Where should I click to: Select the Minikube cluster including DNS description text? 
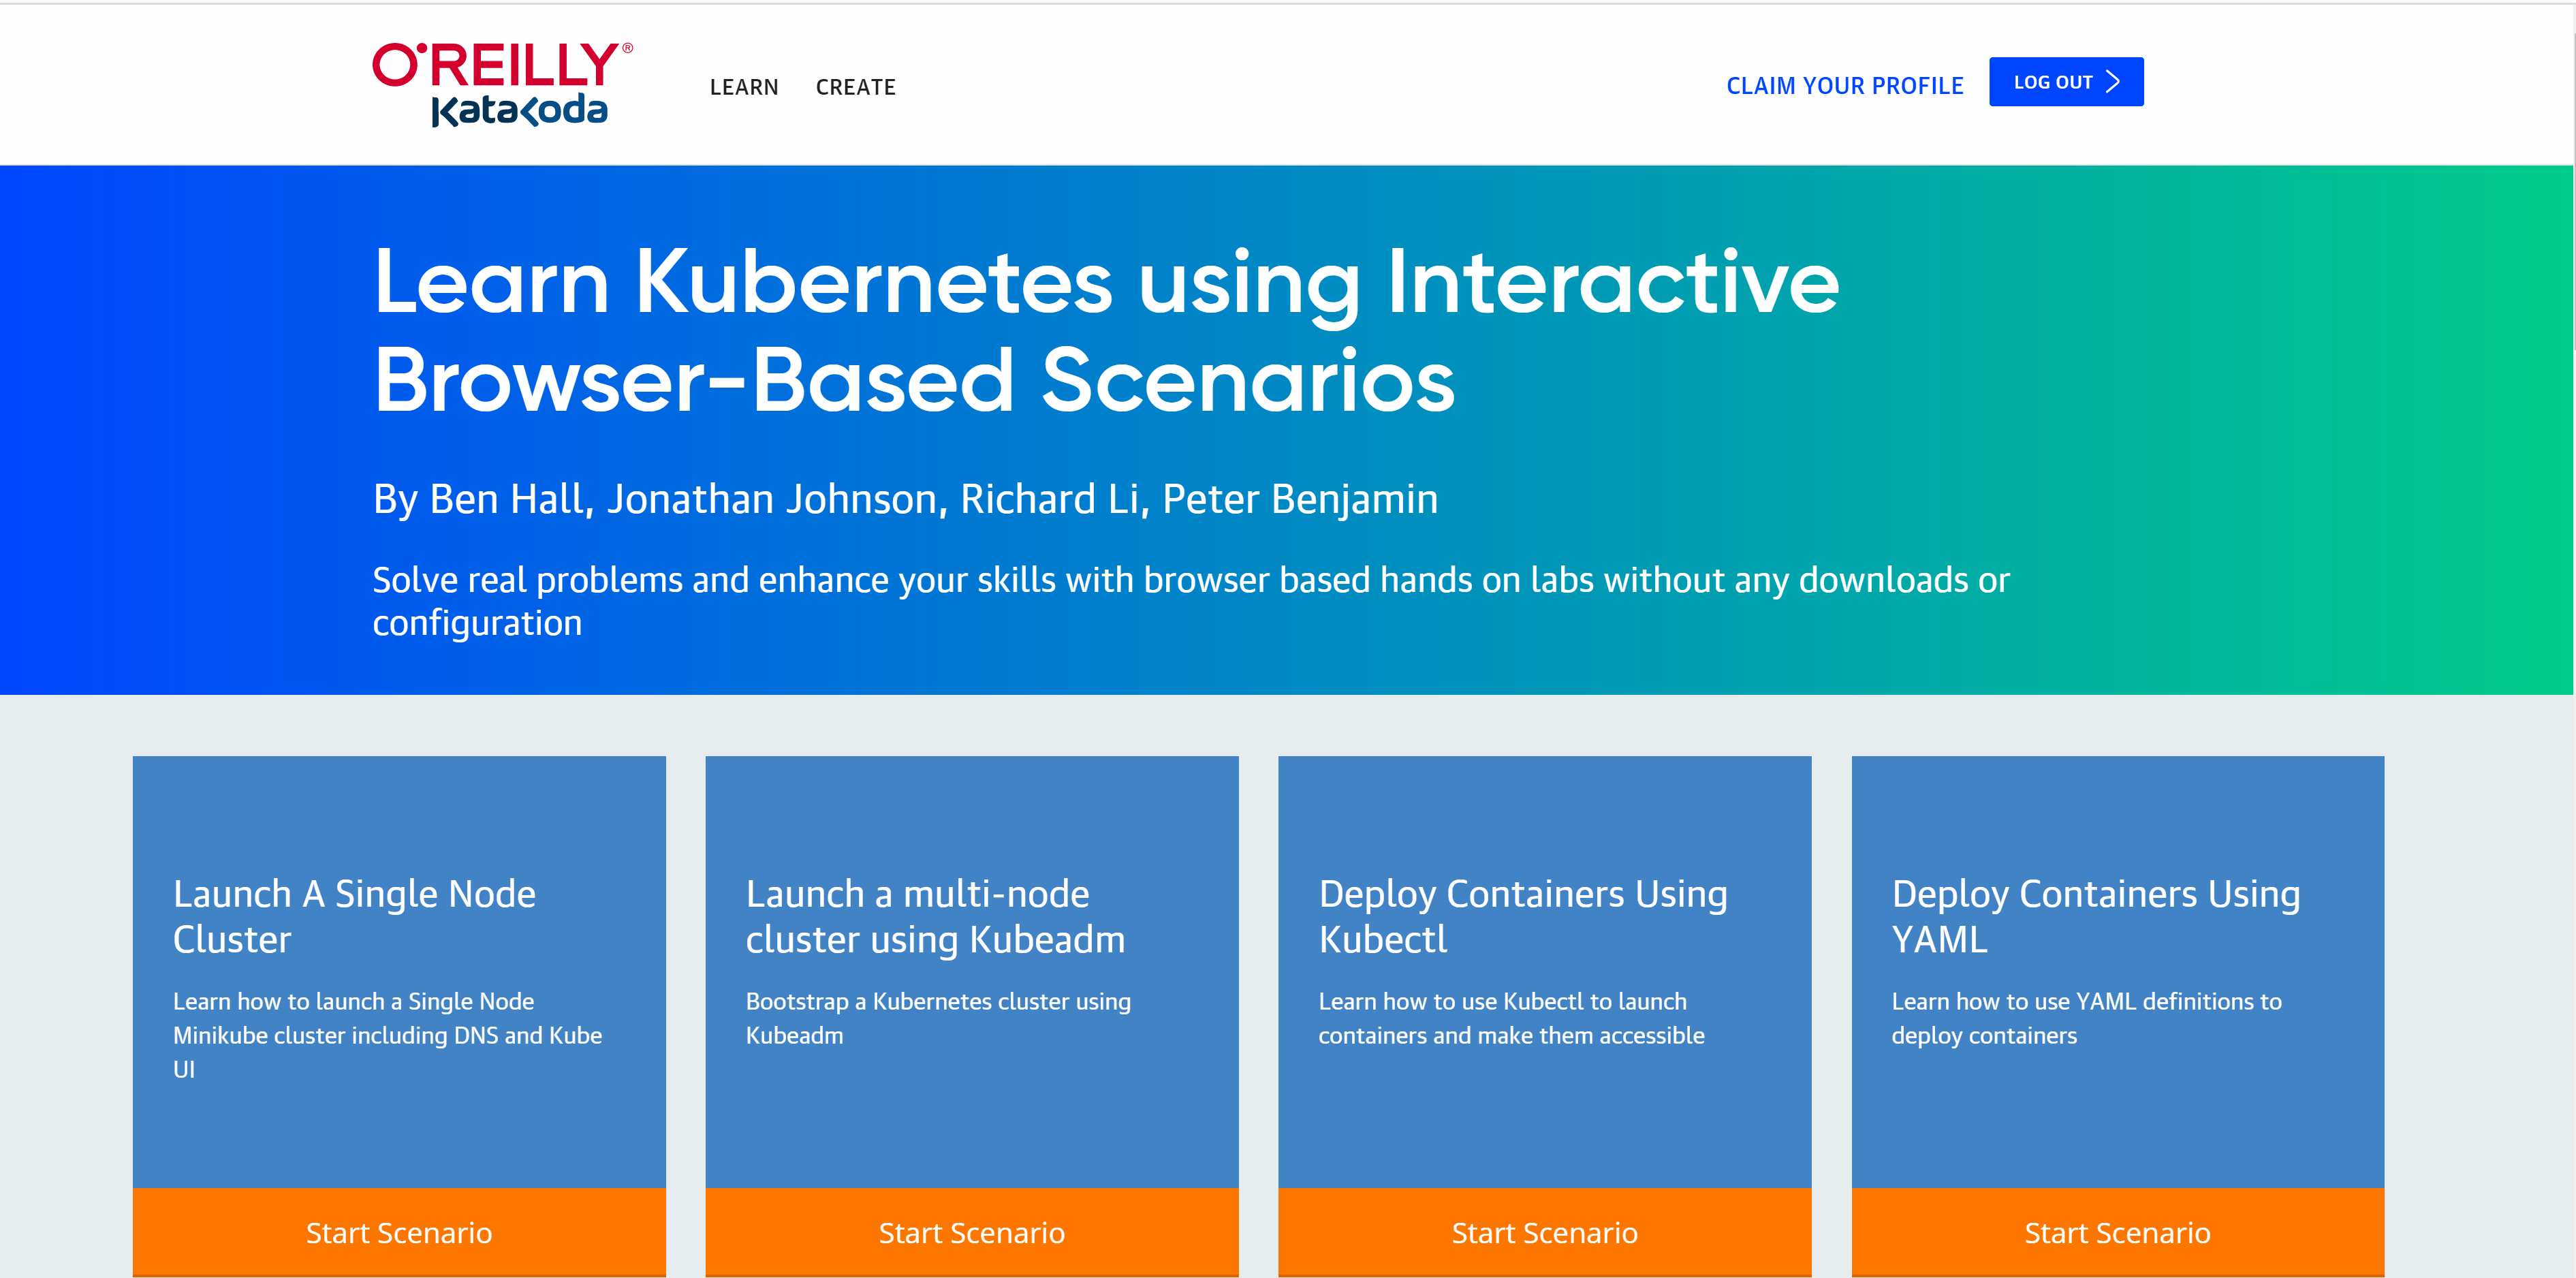pos(388,1035)
